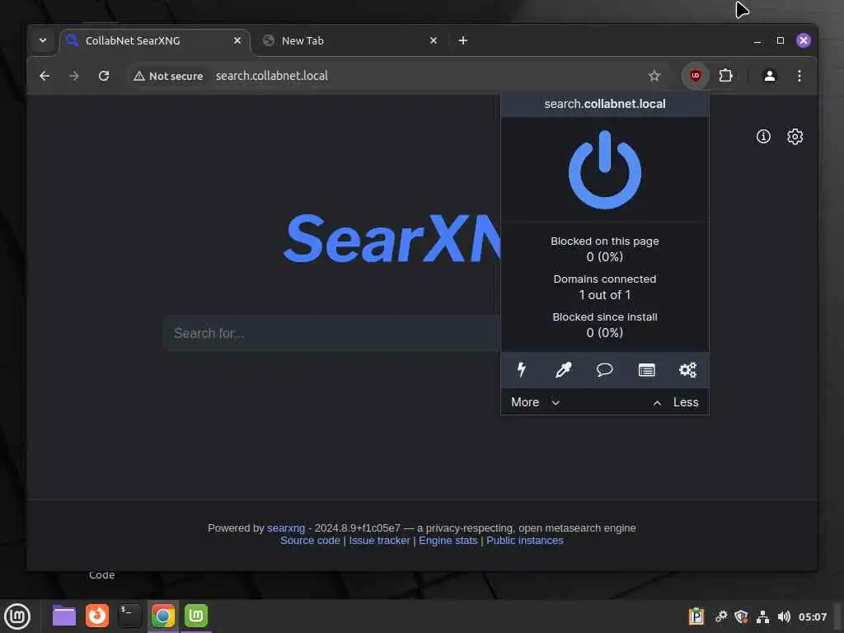The width and height of the screenshot is (844, 633).
Task: Open the Linux Mint start menu
Action: click(17, 617)
